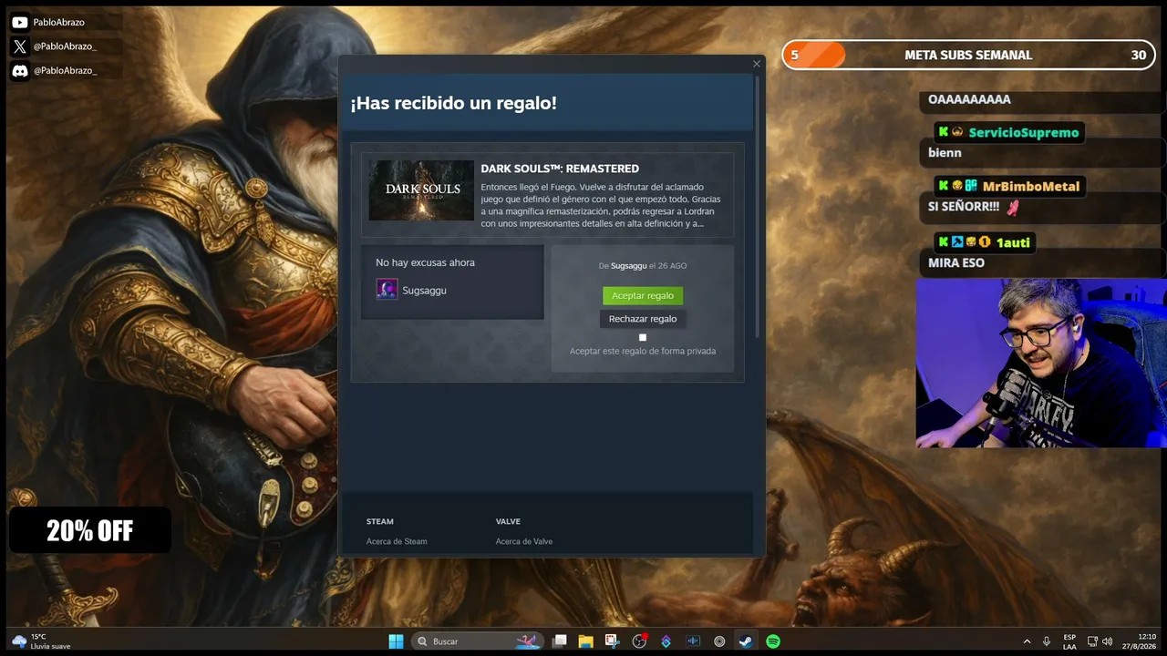Viewport: 1167px width, 656px height.
Task: Select the MrBimboMetal chat username
Action: pos(1030,187)
